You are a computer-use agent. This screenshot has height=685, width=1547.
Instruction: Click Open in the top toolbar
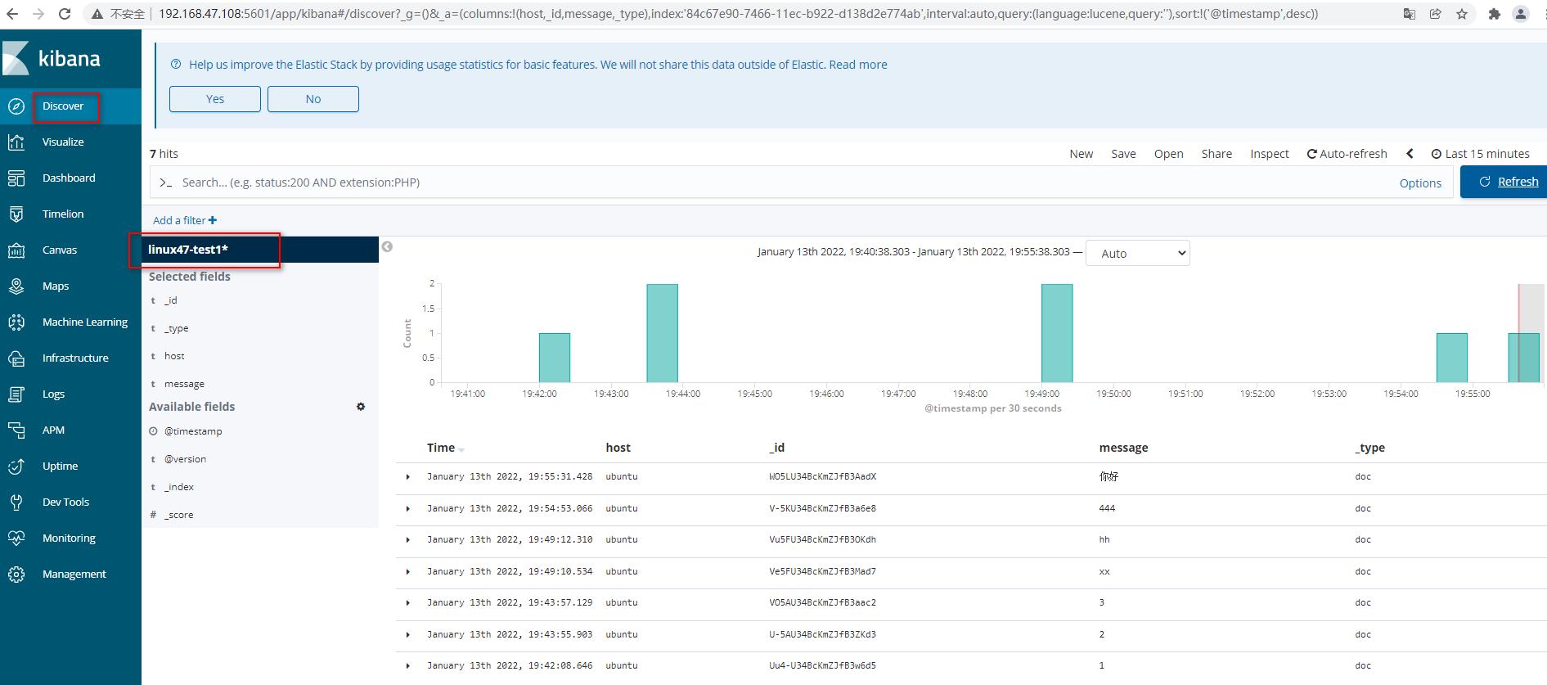point(1169,154)
